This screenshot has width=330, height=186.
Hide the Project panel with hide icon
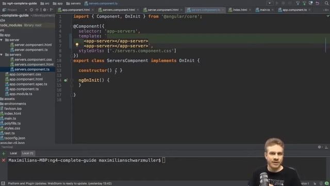tap(52, 10)
